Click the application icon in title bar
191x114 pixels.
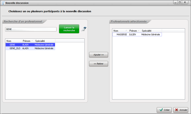pyautogui.click(x=3, y=3)
